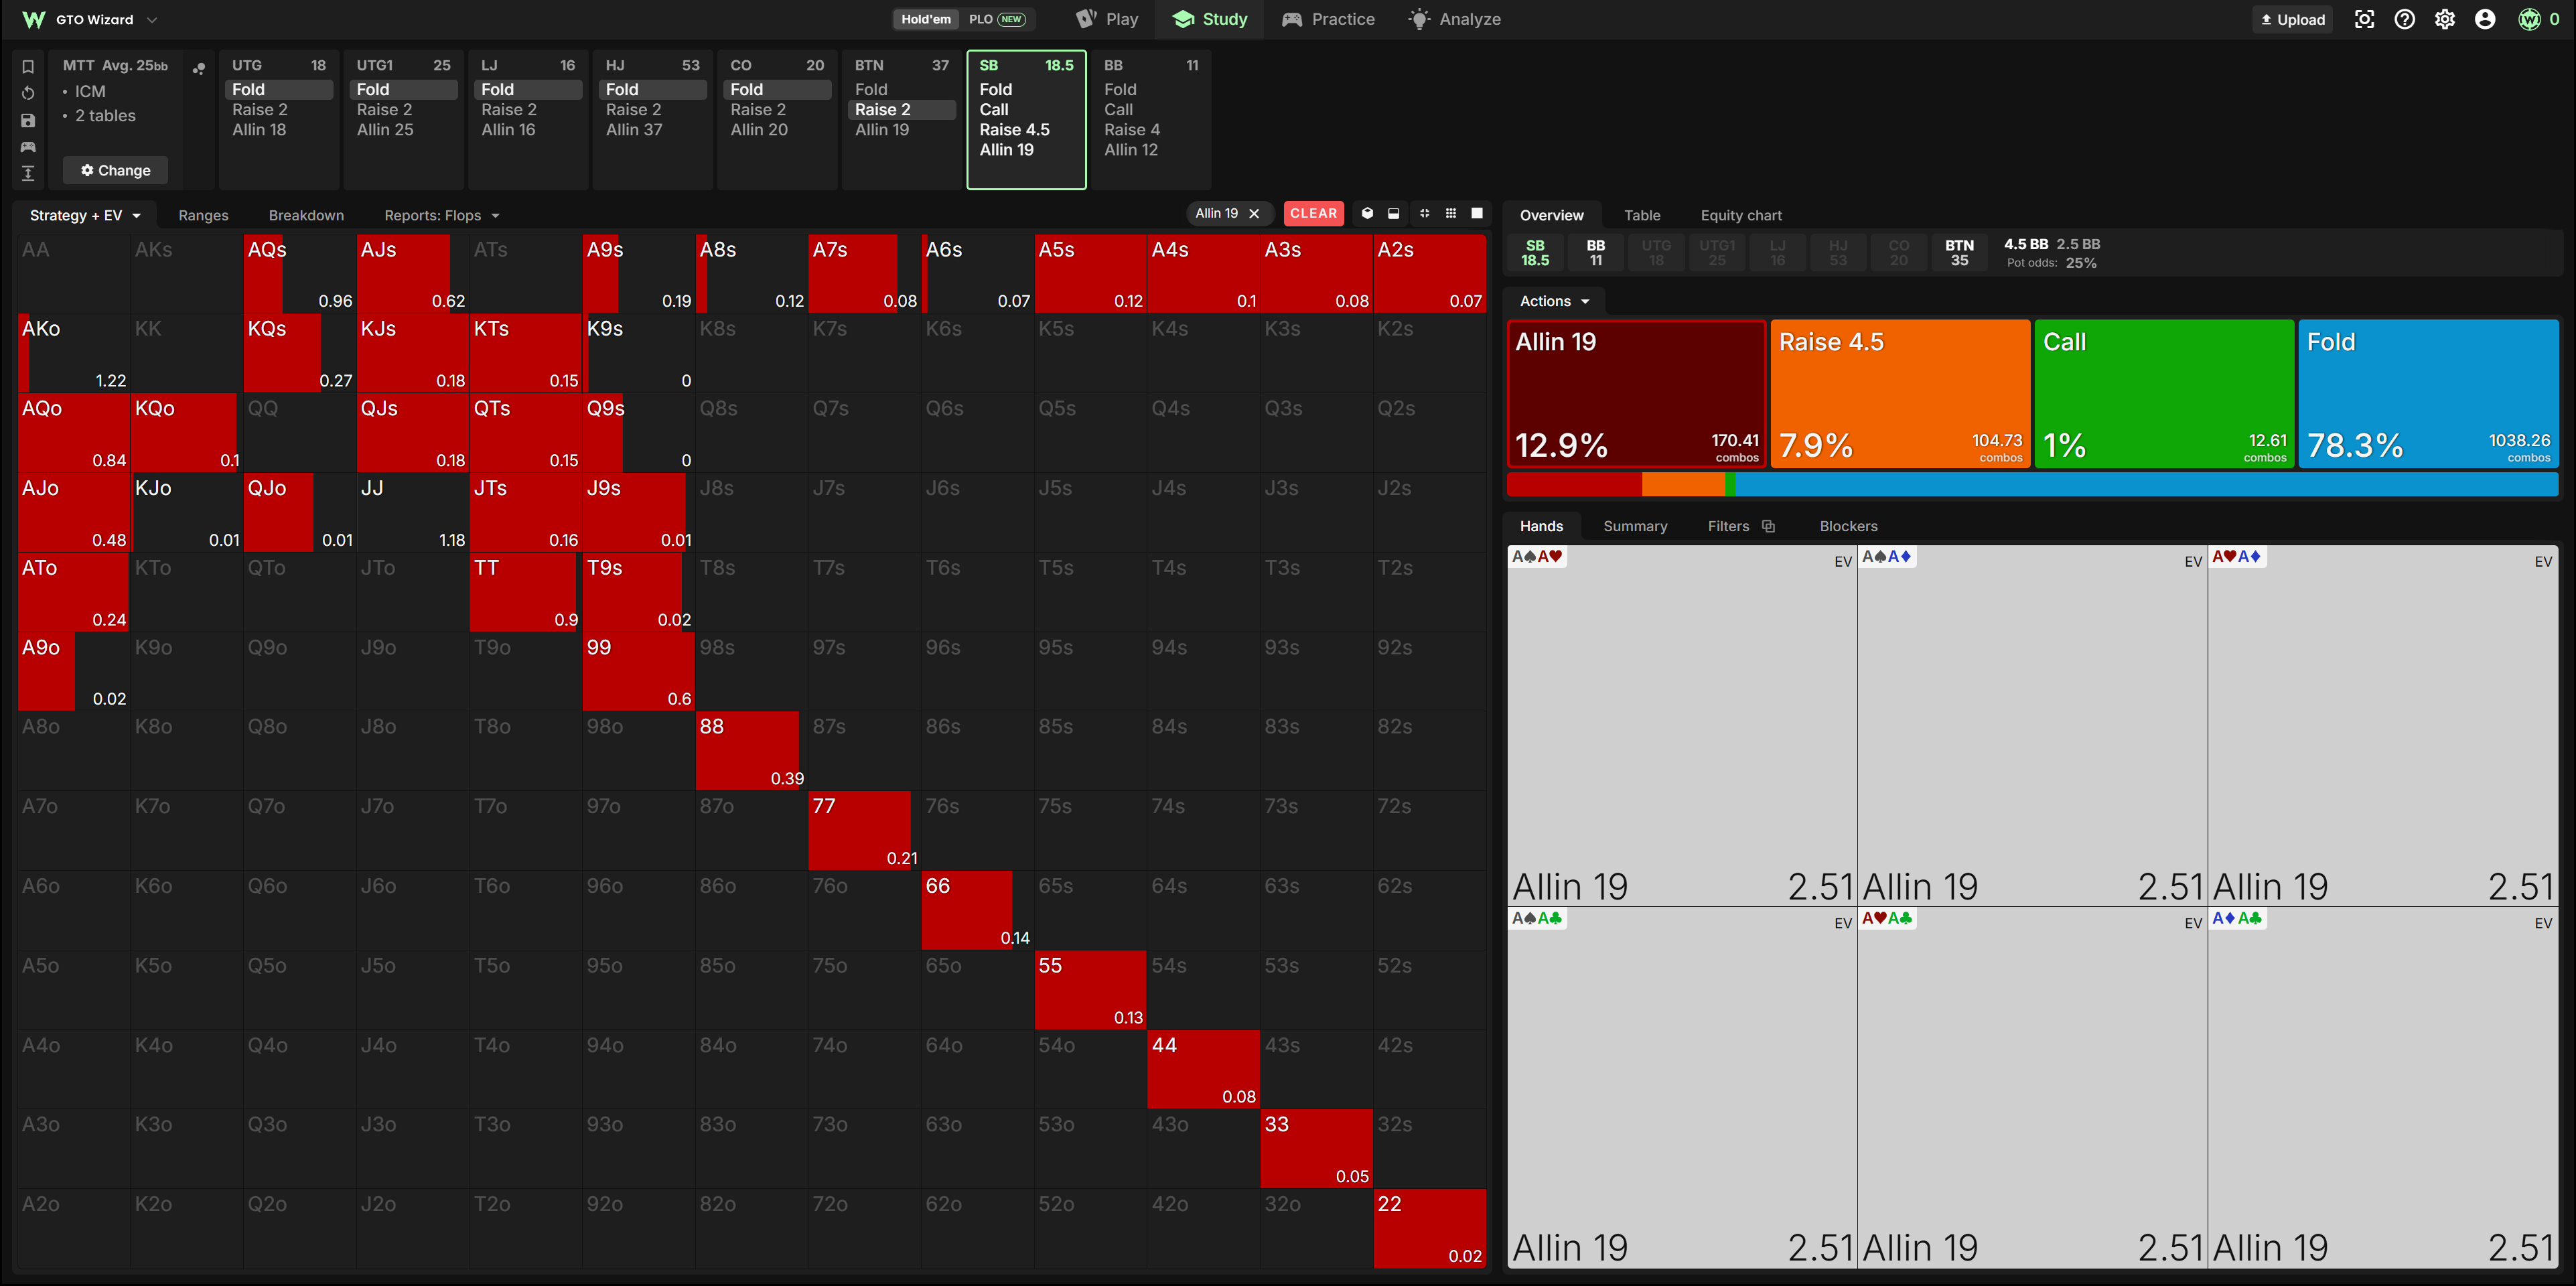This screenshot has width=2576, height=1286.
Task: Remove the Allin 19 filter chip
Action: (x=1254, y=213)
